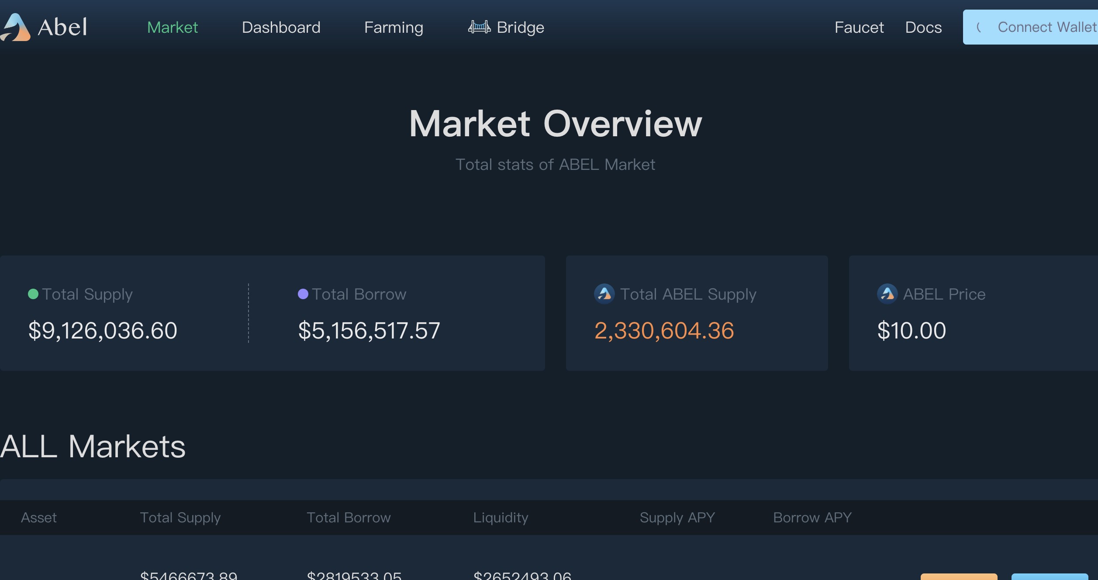Screen dimensions: 1098x580
Task: Open the Bridge page
Action: [x=520, y=27]
